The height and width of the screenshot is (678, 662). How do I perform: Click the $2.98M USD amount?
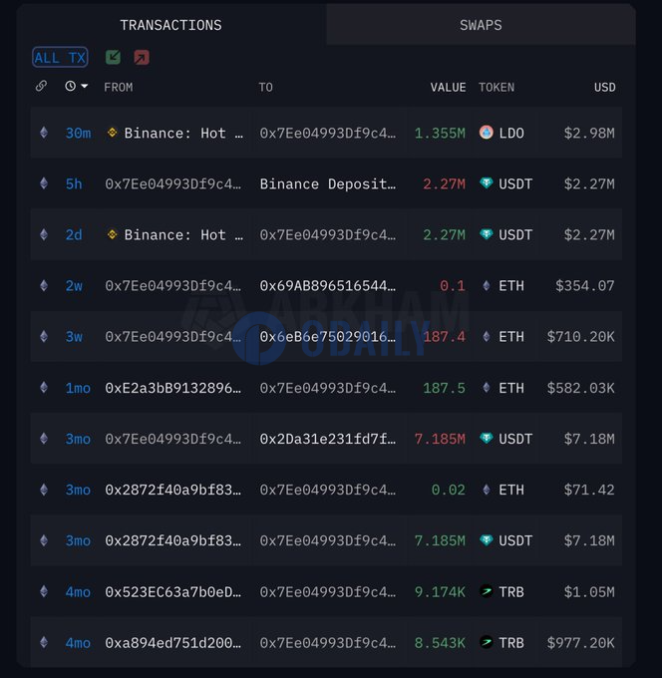(x=589, y=133)
